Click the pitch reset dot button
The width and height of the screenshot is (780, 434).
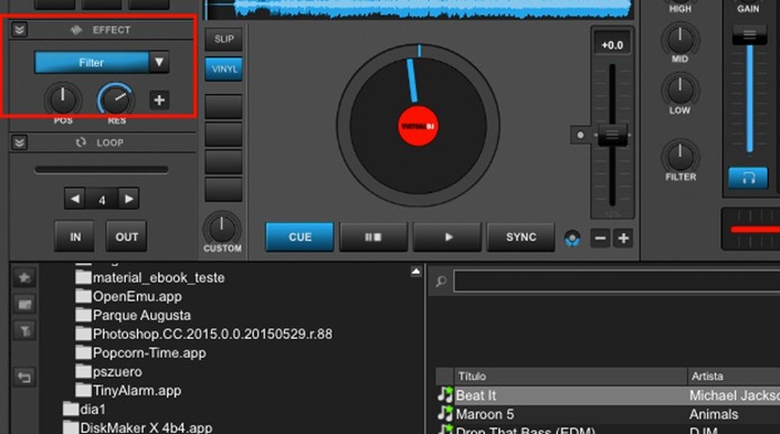click(x=580, y=135)
